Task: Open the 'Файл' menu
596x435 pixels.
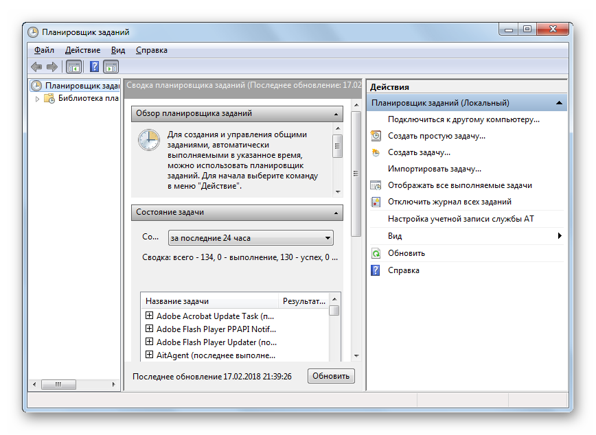Action: (44, 50)
